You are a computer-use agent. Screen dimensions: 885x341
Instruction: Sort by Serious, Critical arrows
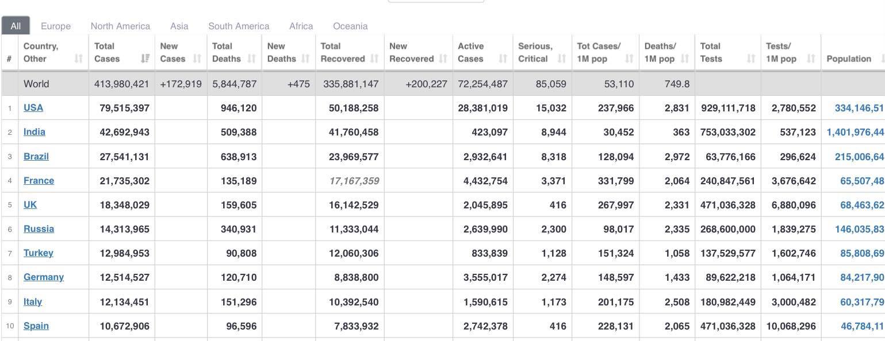[562, 59]
